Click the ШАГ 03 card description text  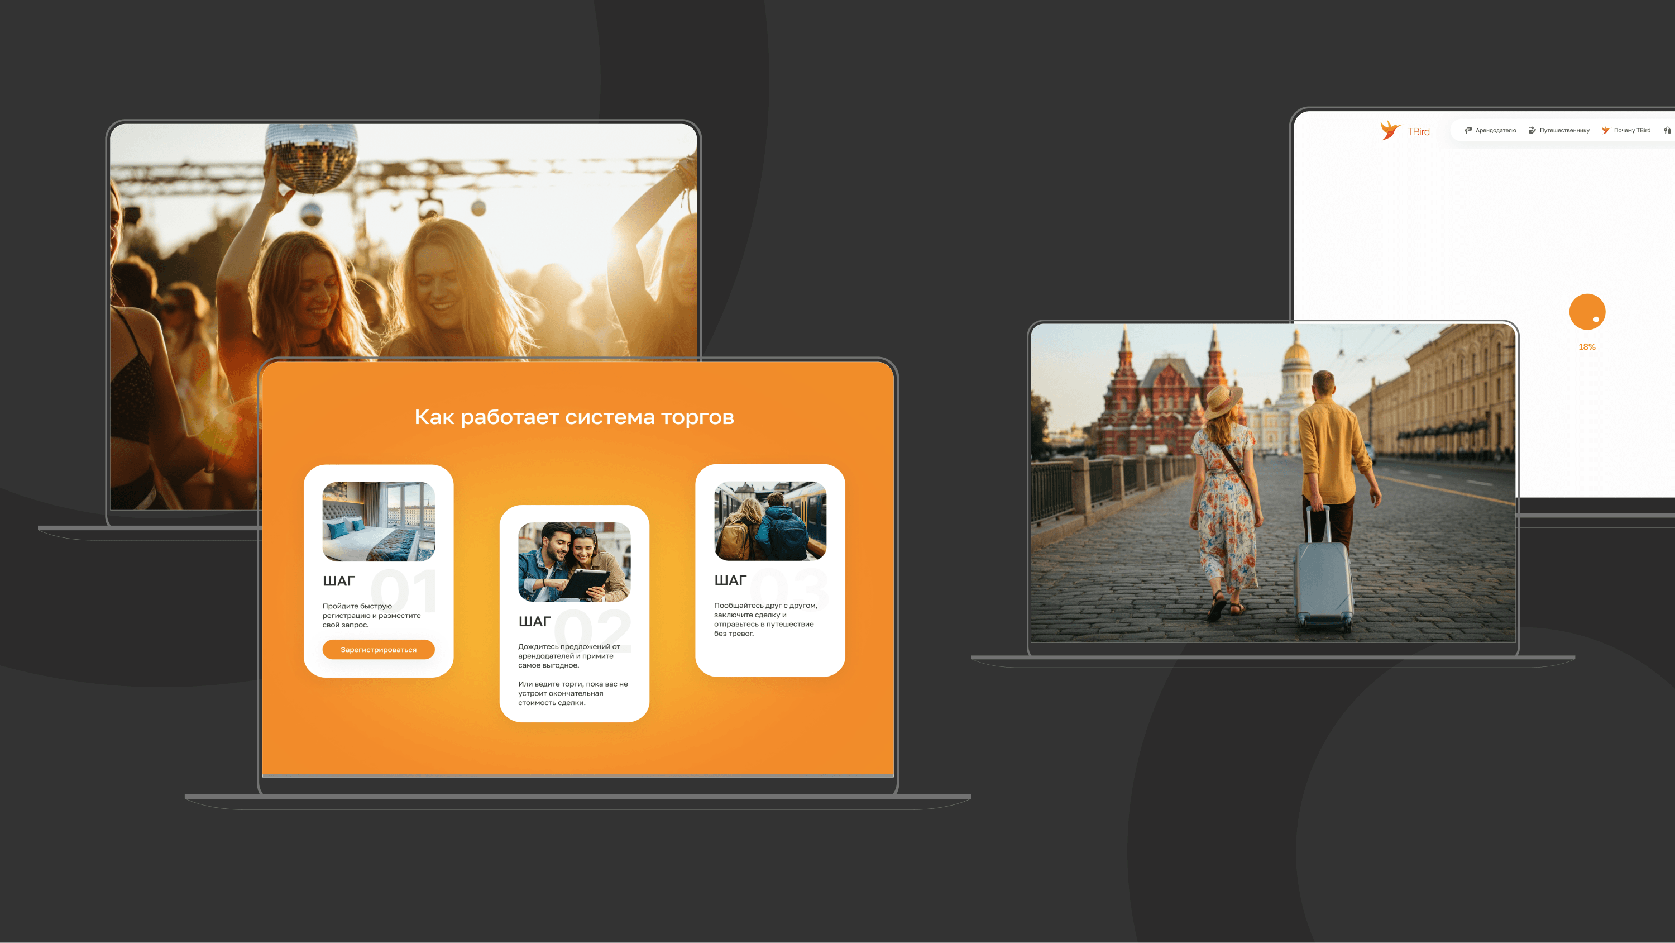click(x=765, y=619)
